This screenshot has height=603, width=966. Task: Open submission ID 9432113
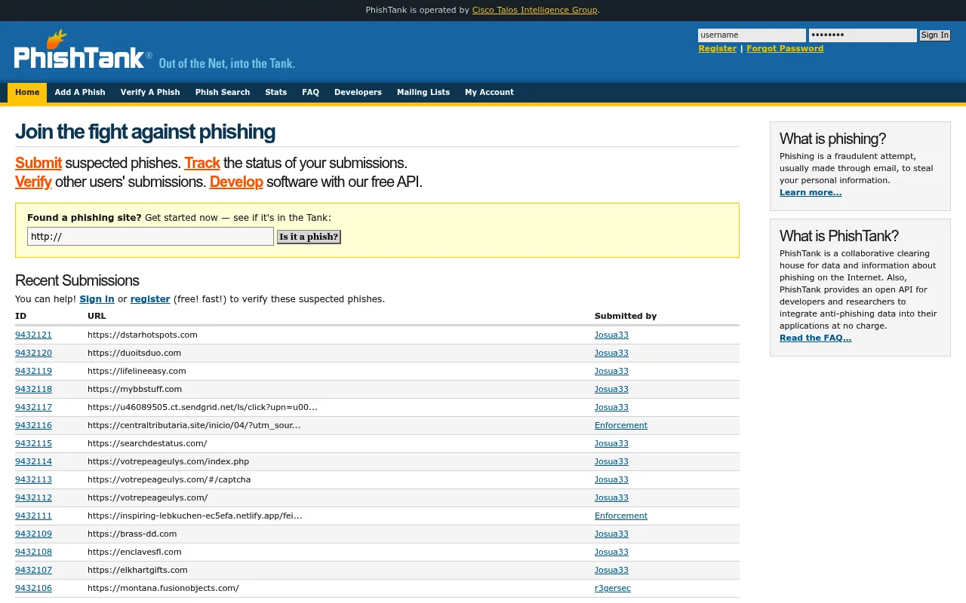click(x=33, y=479)
